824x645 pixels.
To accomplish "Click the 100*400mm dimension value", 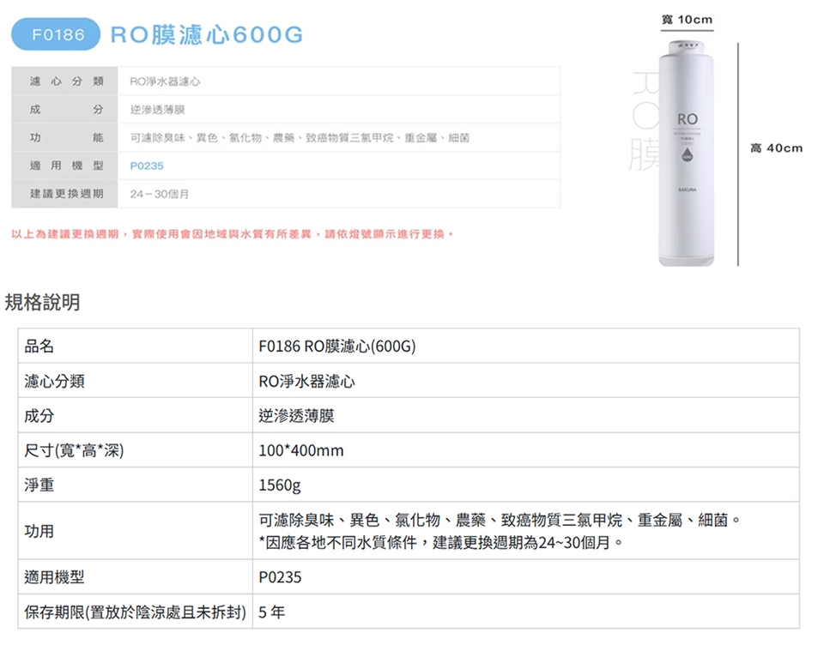I will click(301, 450).
